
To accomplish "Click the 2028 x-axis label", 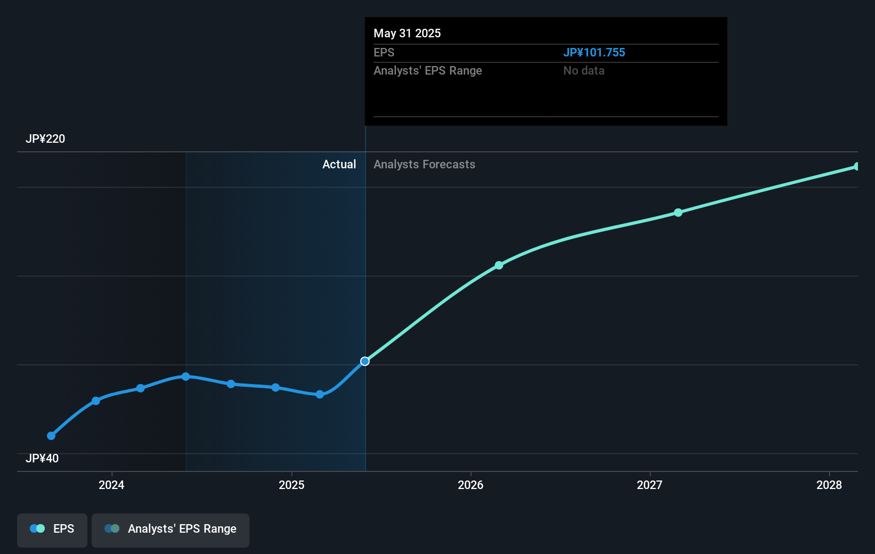I will coord(829,485).
